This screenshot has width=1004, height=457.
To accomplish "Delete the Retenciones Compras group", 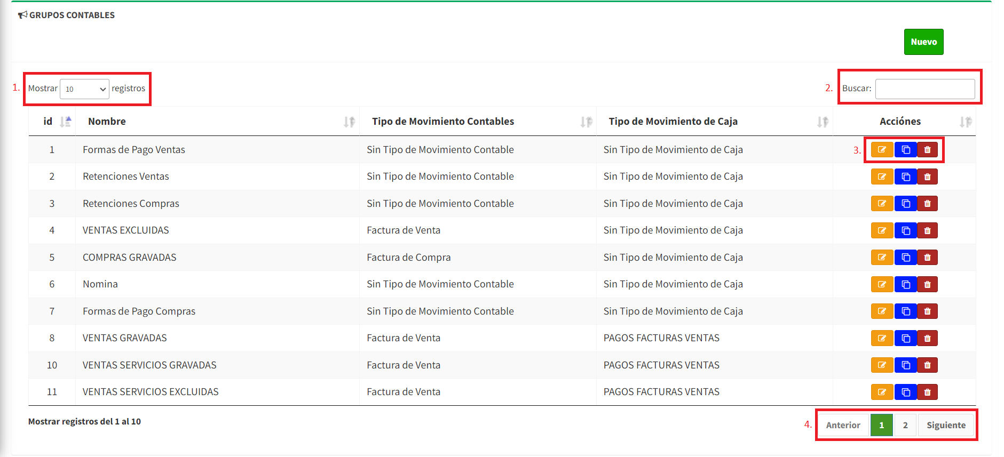I will pyautogui.click(x=927, y=204).
